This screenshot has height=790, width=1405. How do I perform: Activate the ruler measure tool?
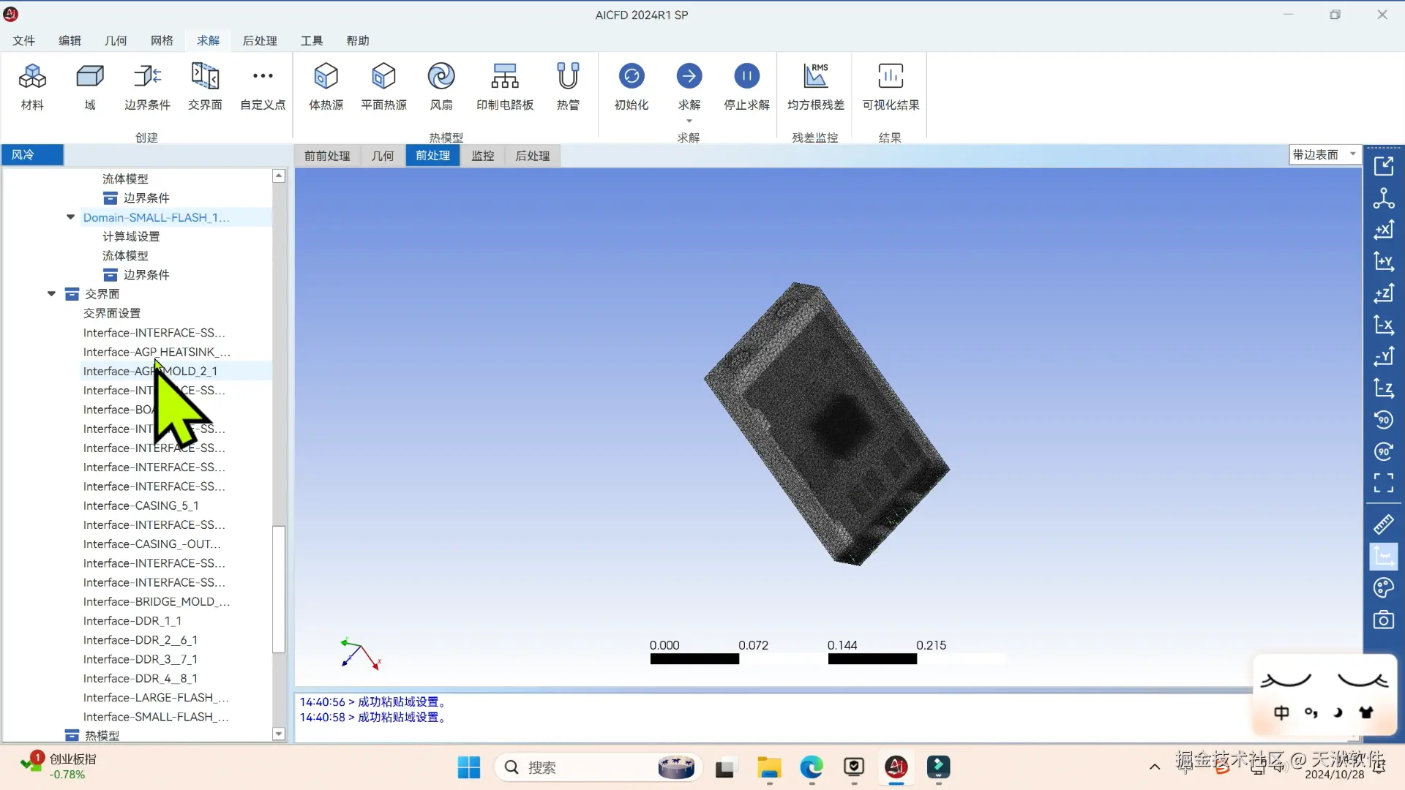tap(1383, 524)
